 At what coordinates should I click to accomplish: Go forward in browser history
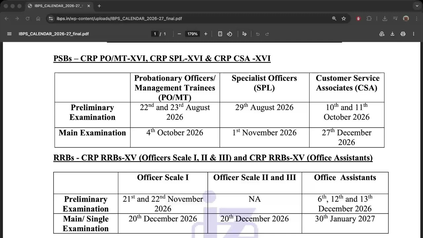[17, 19]
